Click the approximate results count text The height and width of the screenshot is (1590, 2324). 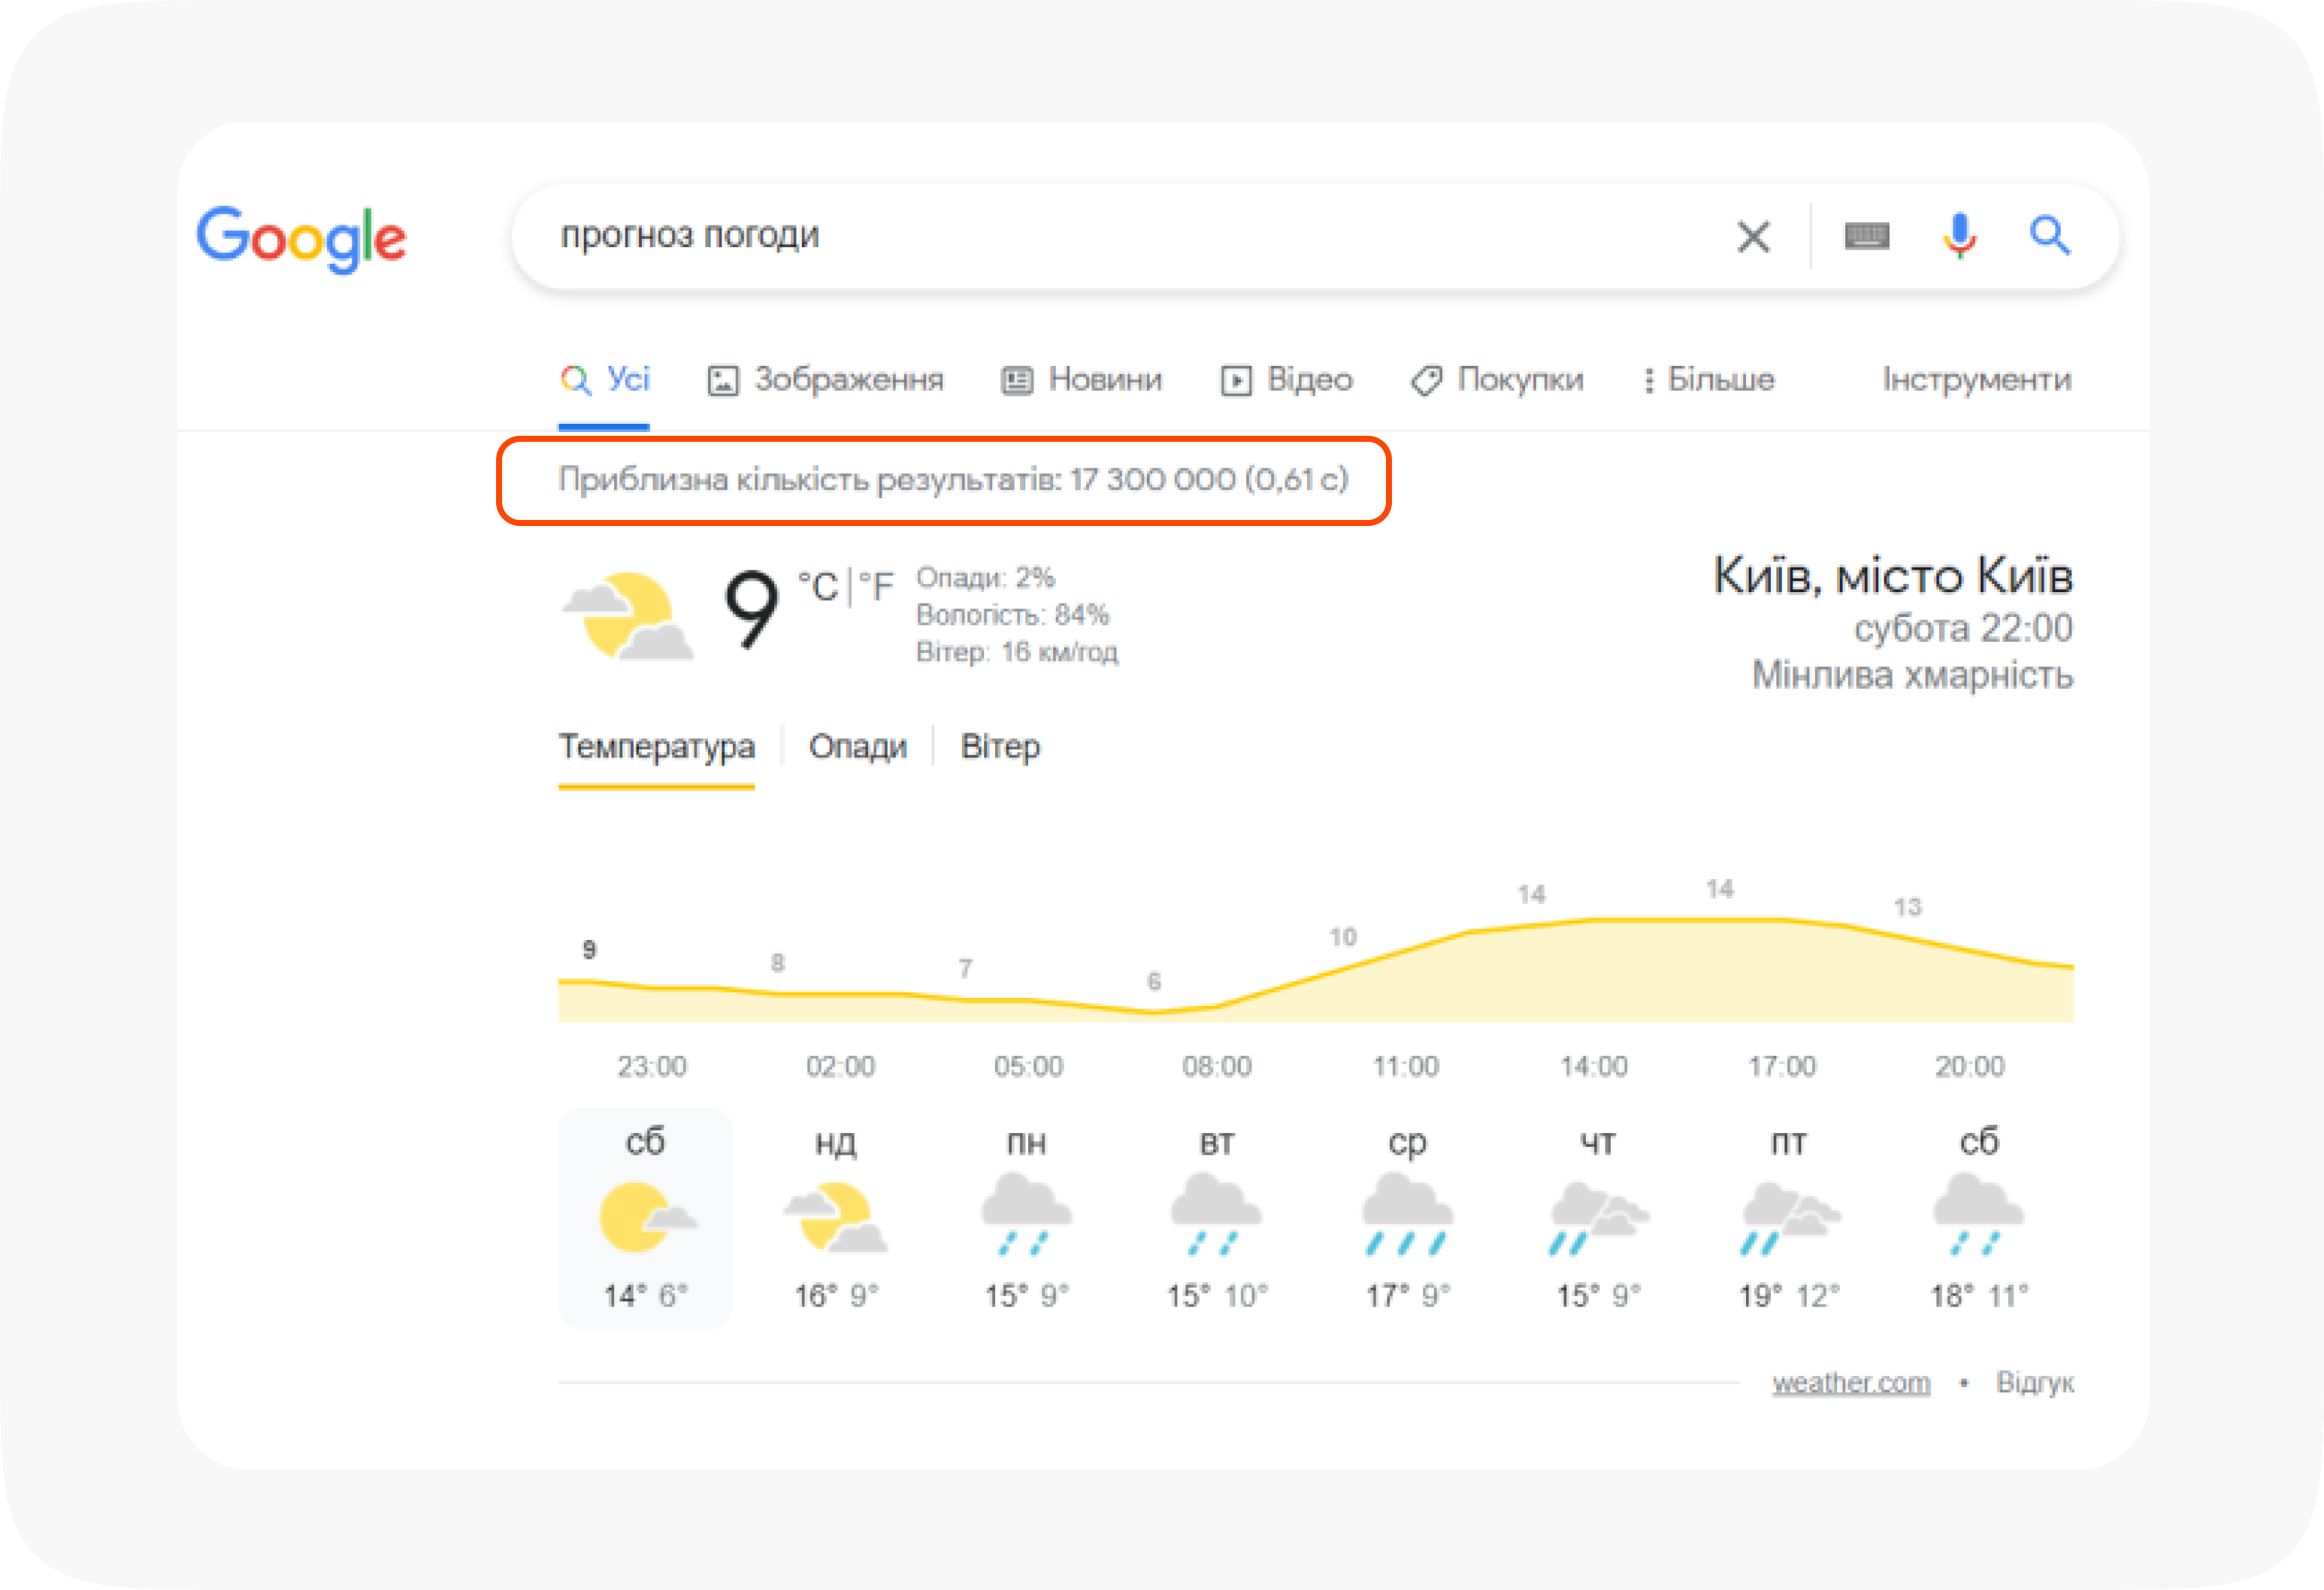point(953,480)
